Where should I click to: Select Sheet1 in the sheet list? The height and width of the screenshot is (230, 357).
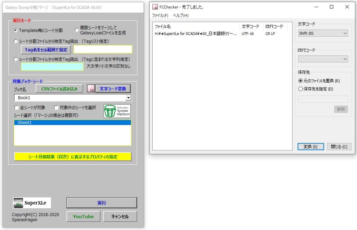click(73, 123)
